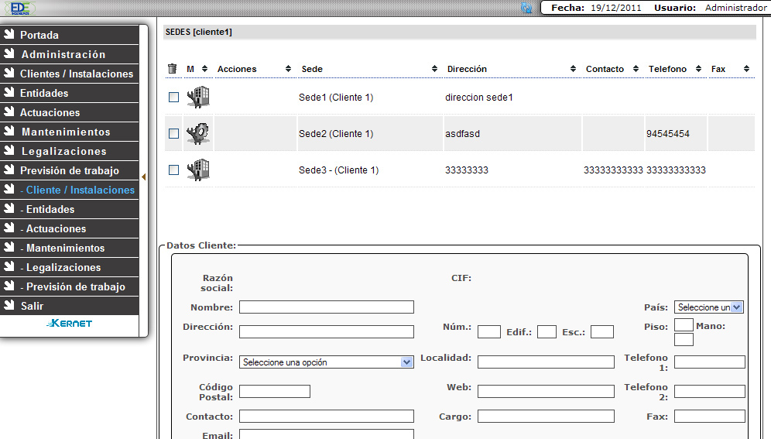Image resolution: width=771 pixels, height=439 pixels.
Task: Open Administración in the sidebar menu
Action: pyautogui.click(x=63, y=54)
